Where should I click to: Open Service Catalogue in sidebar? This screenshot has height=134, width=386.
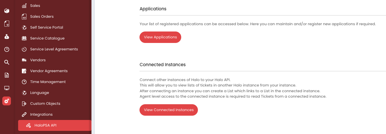tap(47, 38)
